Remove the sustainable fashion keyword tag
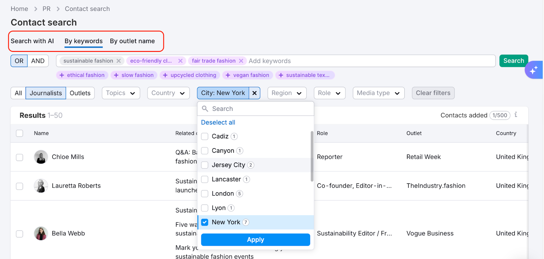This screenshot has height=259, width=544. click(x=119, y=61)
